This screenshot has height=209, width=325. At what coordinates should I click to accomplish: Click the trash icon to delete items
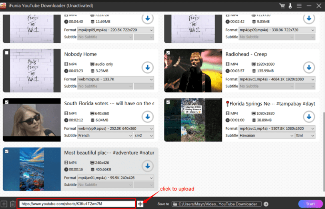coord(13,204)
